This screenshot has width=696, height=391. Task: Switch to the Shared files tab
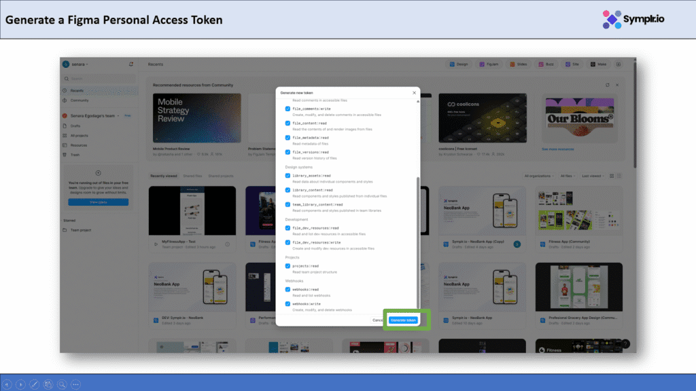(x=192, y=176)
